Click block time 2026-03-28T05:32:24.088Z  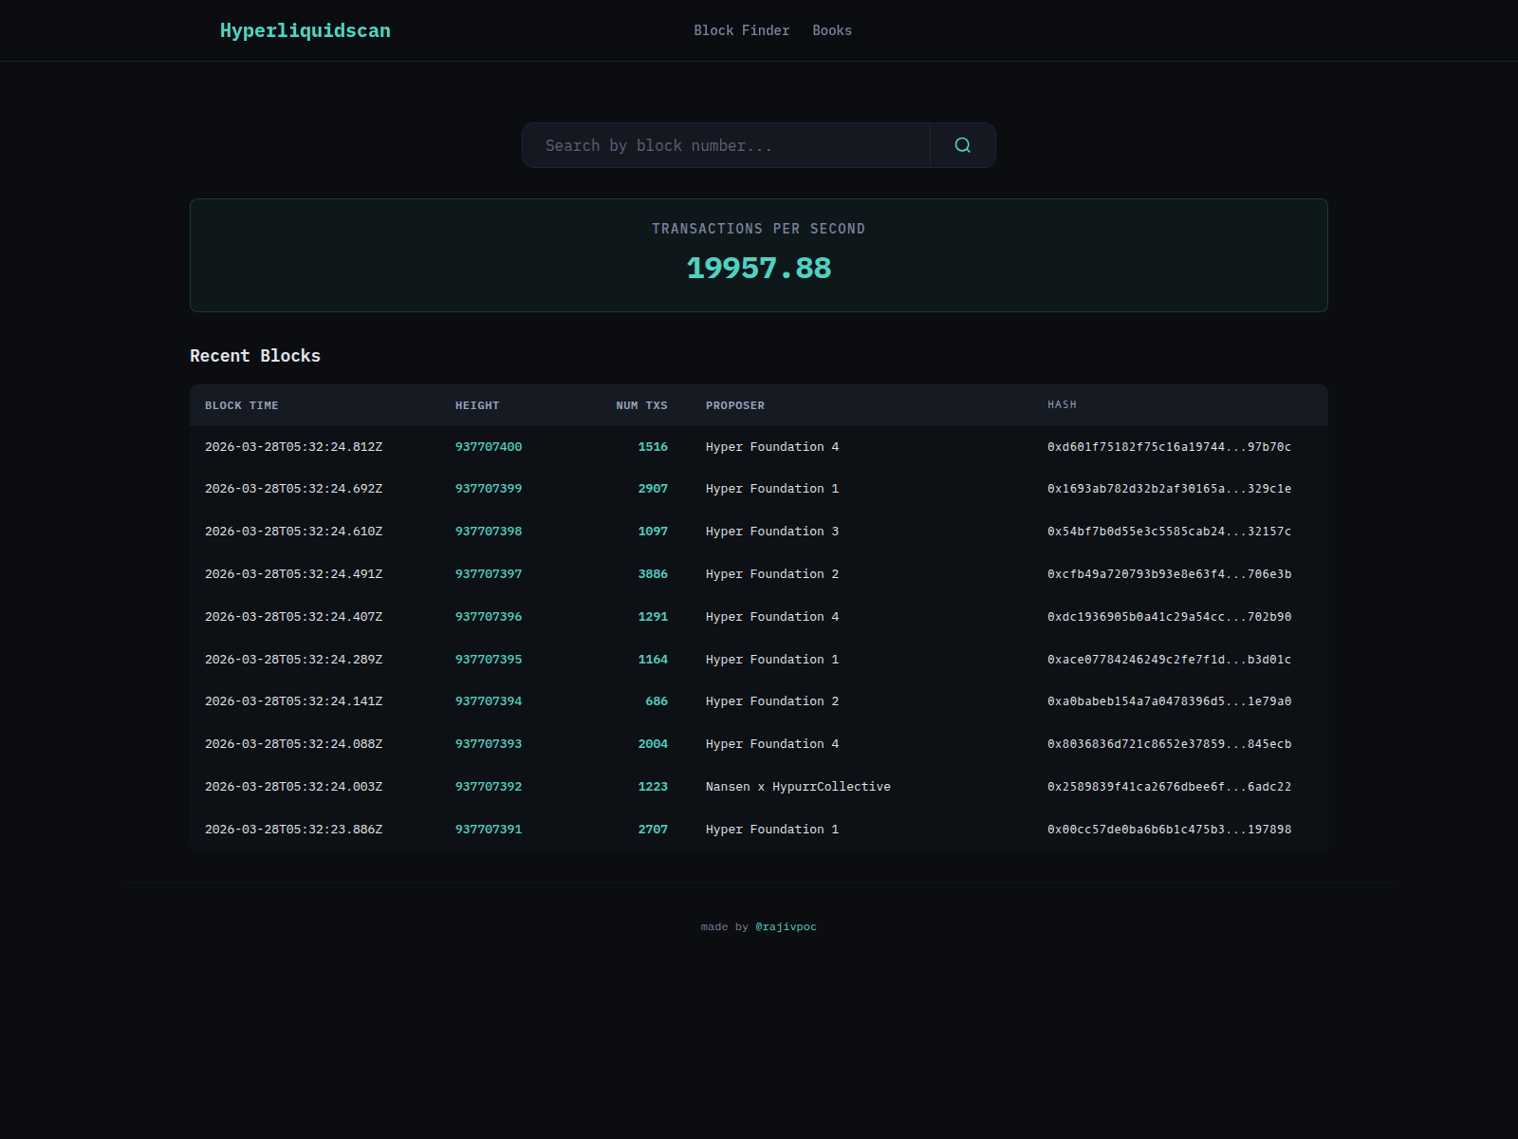294,744
